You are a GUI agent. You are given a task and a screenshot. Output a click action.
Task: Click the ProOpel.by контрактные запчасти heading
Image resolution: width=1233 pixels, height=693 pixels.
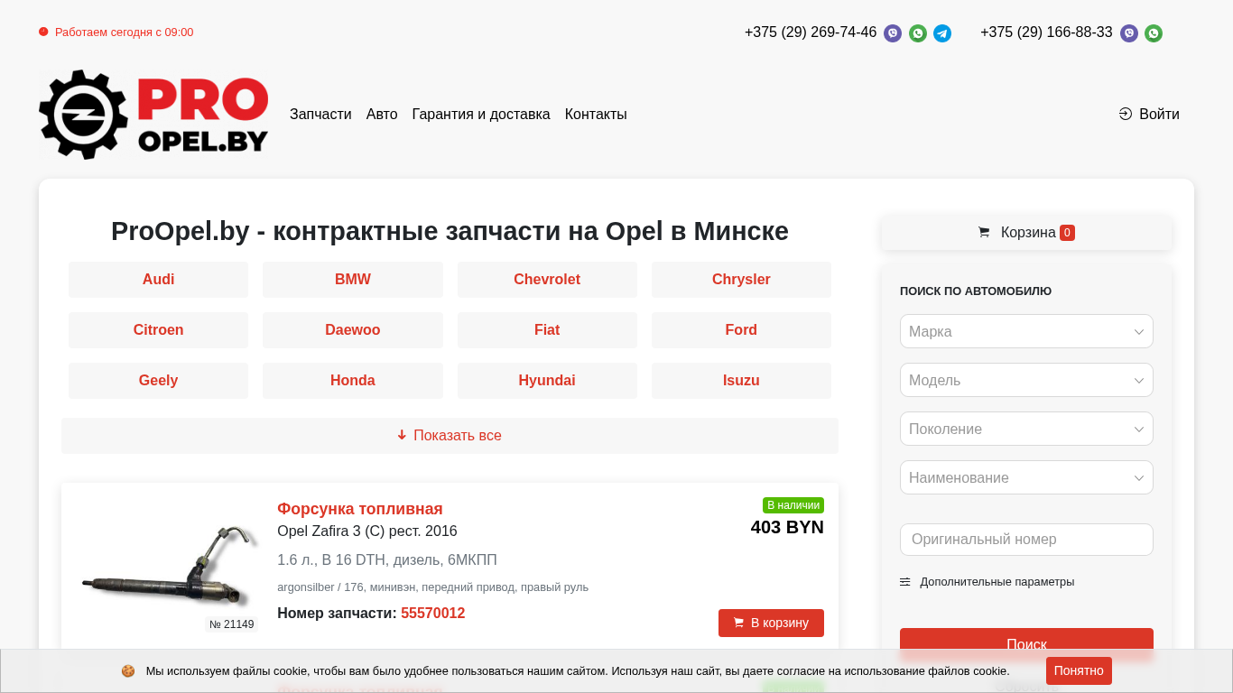tap(450, 231)
